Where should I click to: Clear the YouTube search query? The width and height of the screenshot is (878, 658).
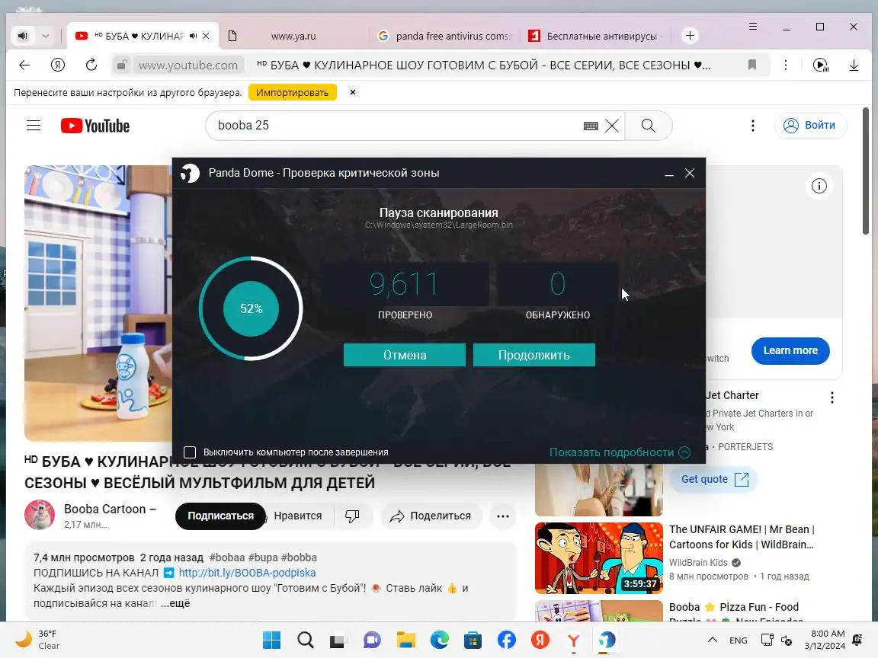click(612, 126)
